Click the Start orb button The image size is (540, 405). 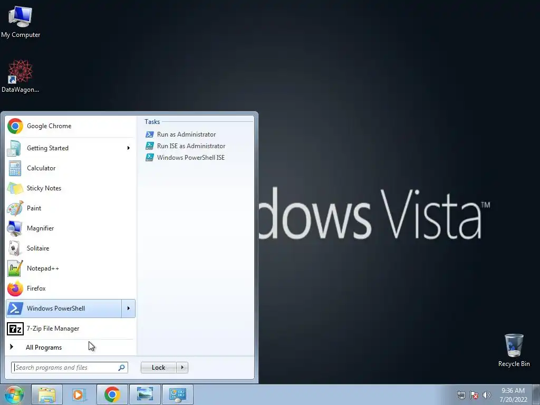[14, 394]
